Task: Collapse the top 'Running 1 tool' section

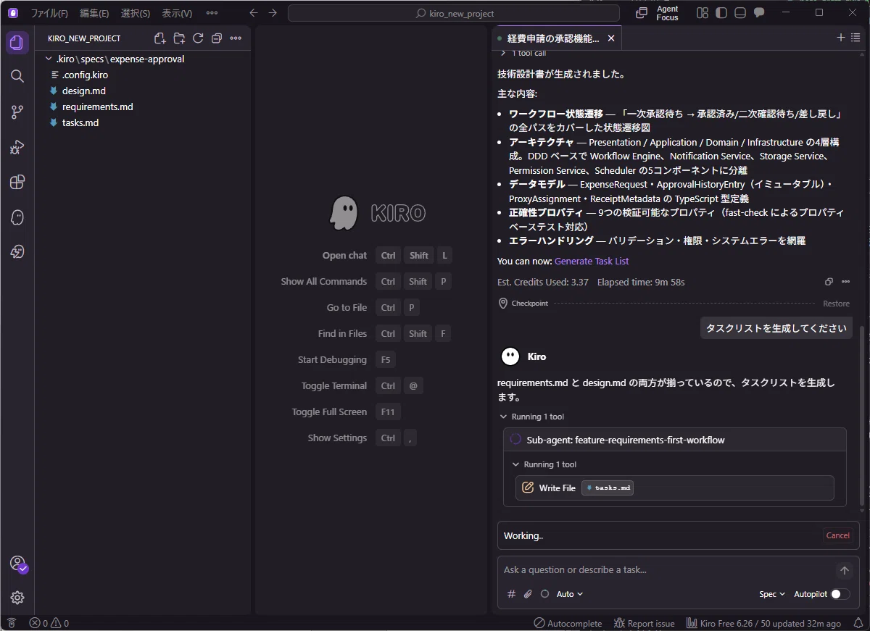Action: pos(532,417)
